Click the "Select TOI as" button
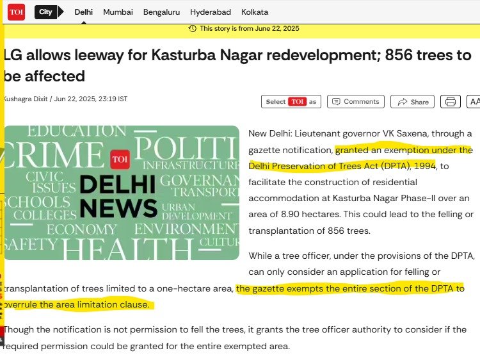480x362 pixels. tap(291, 101)
